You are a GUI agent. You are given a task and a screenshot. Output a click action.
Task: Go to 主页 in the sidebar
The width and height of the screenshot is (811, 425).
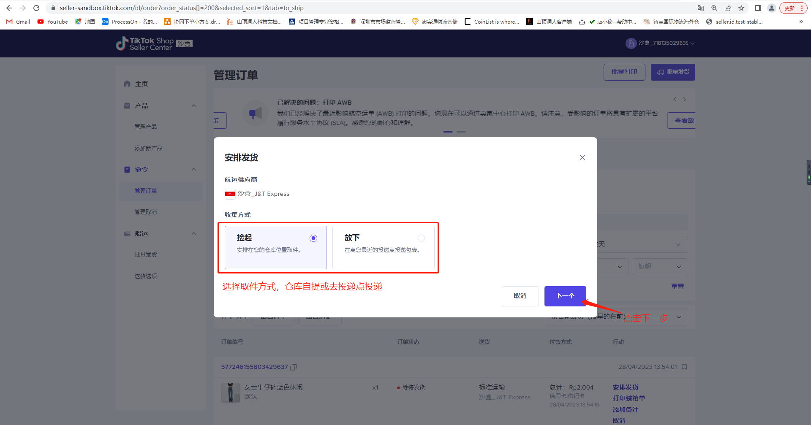[x=142, y=84]
